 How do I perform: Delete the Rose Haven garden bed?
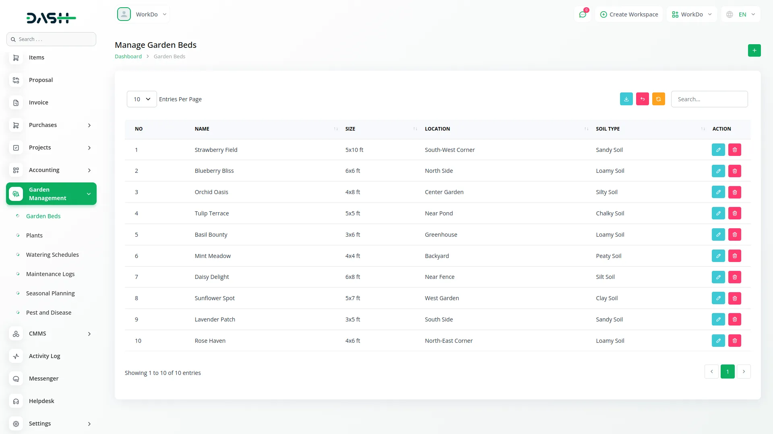tap(734, 341)
